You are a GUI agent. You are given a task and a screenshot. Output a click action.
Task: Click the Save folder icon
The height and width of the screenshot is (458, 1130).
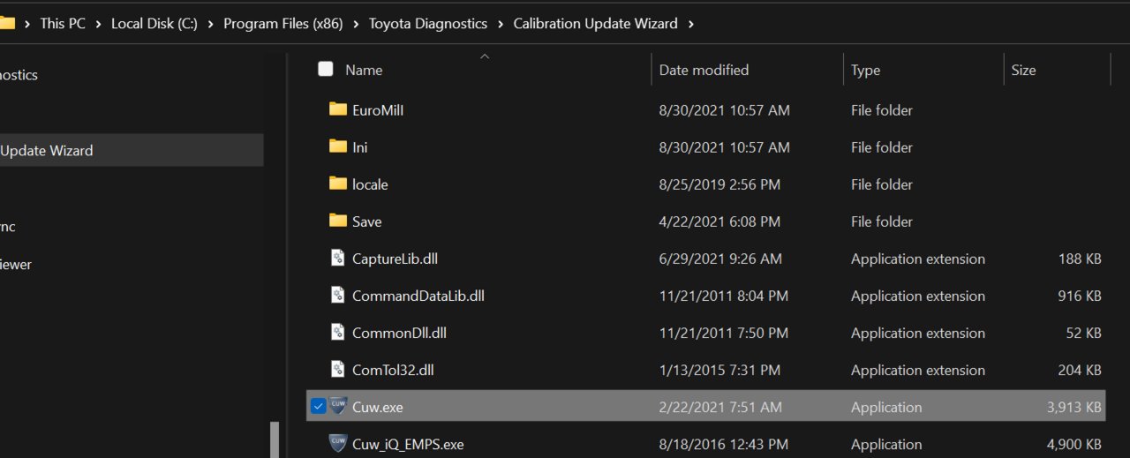pos(337,221)
